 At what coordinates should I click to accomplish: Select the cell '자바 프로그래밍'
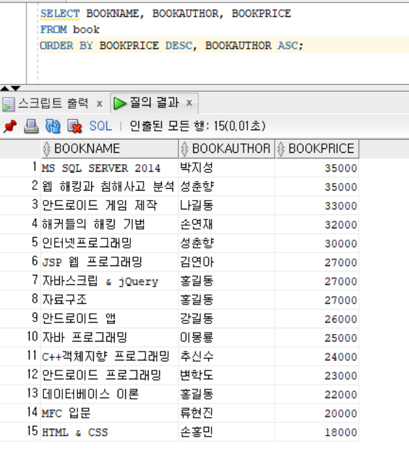pyautogui.click(x=109, y=338)
